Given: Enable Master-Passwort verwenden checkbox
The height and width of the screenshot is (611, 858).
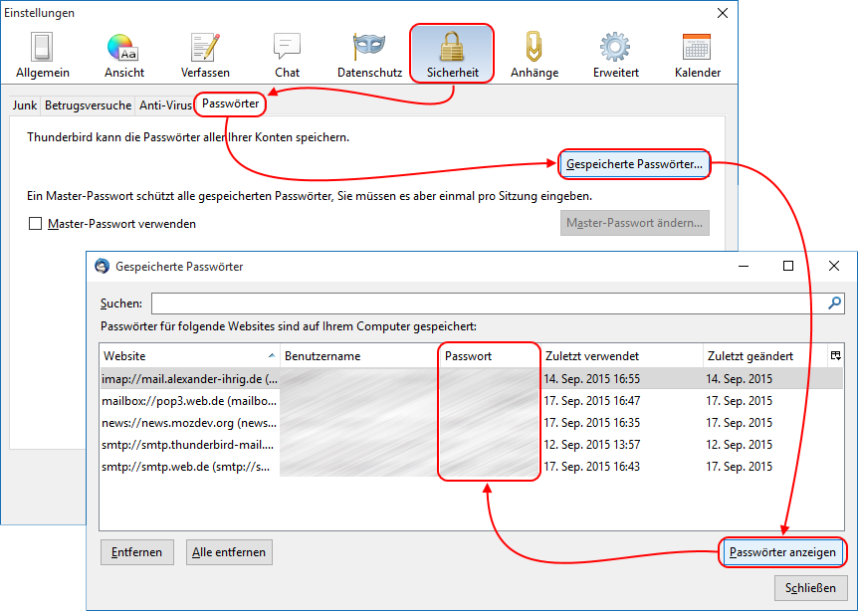Looking at the screenshot, I should [x=35, y=223].
